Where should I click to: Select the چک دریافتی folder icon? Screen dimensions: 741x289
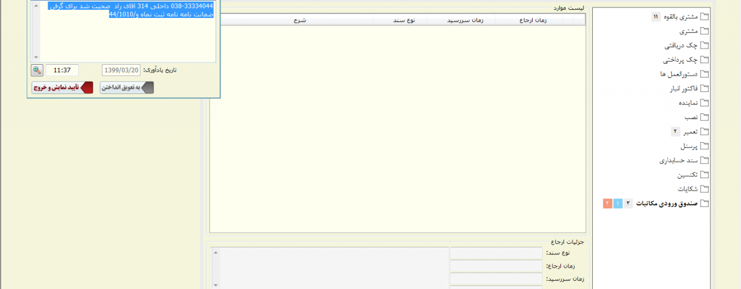click(705, 45)
